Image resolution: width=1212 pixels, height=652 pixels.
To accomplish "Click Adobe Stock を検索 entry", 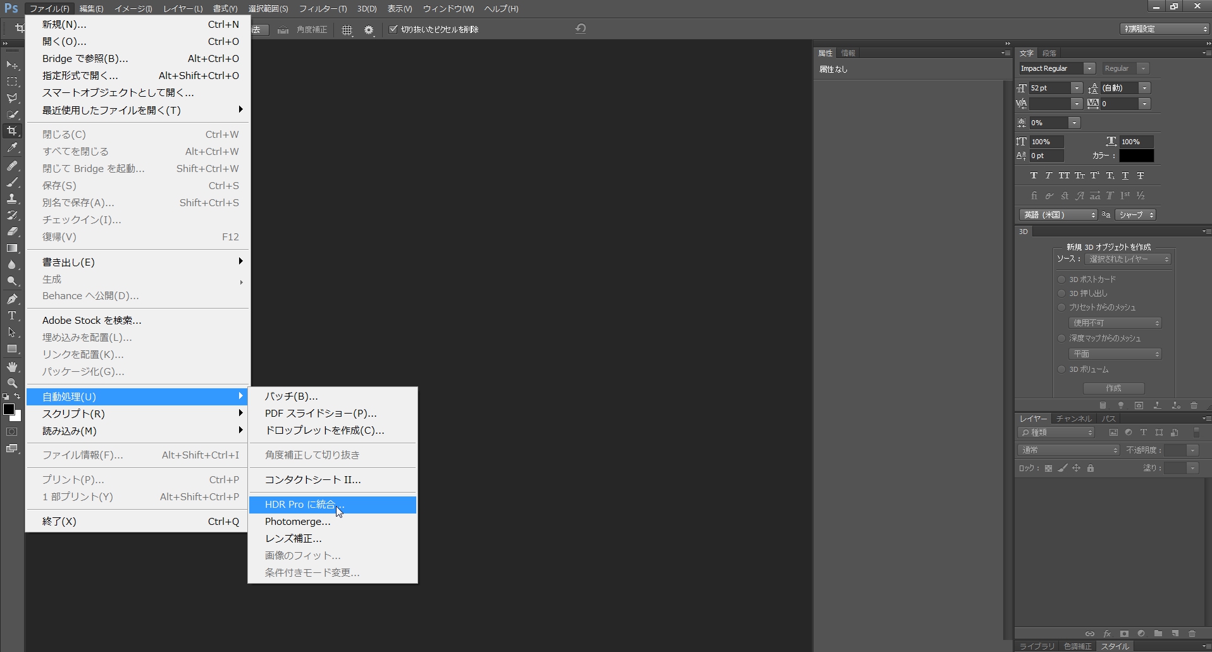I will pyautogui.click(x=137, y=321).
